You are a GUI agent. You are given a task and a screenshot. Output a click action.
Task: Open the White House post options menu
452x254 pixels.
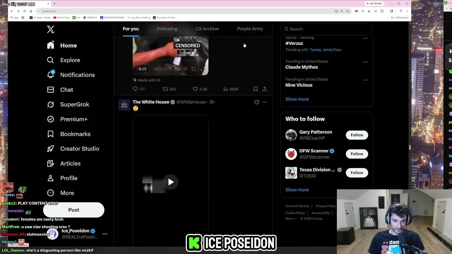point(264,102)
